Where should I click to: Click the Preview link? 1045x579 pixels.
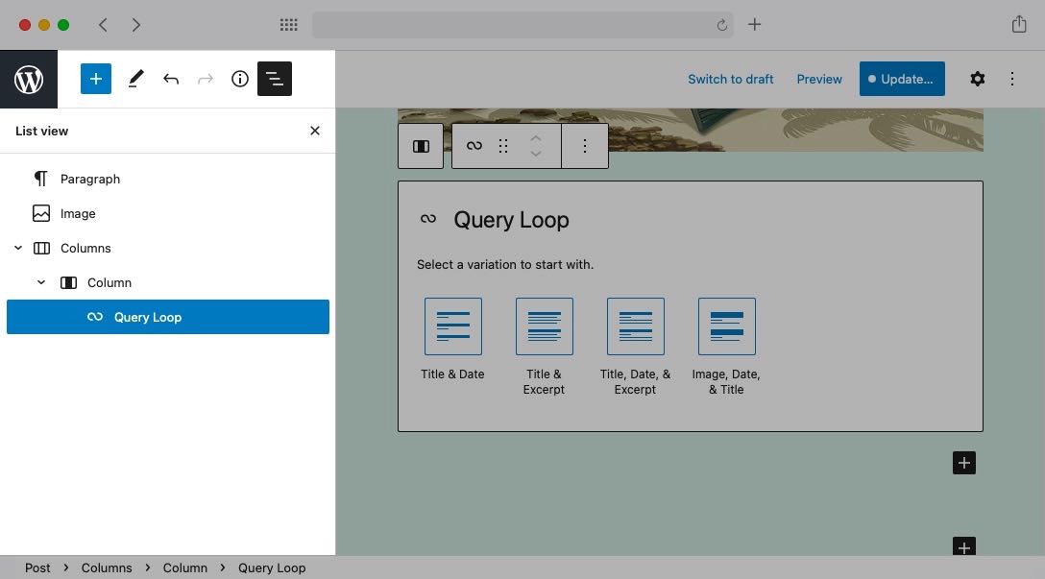pyautogui.click(x=818, y=79)
